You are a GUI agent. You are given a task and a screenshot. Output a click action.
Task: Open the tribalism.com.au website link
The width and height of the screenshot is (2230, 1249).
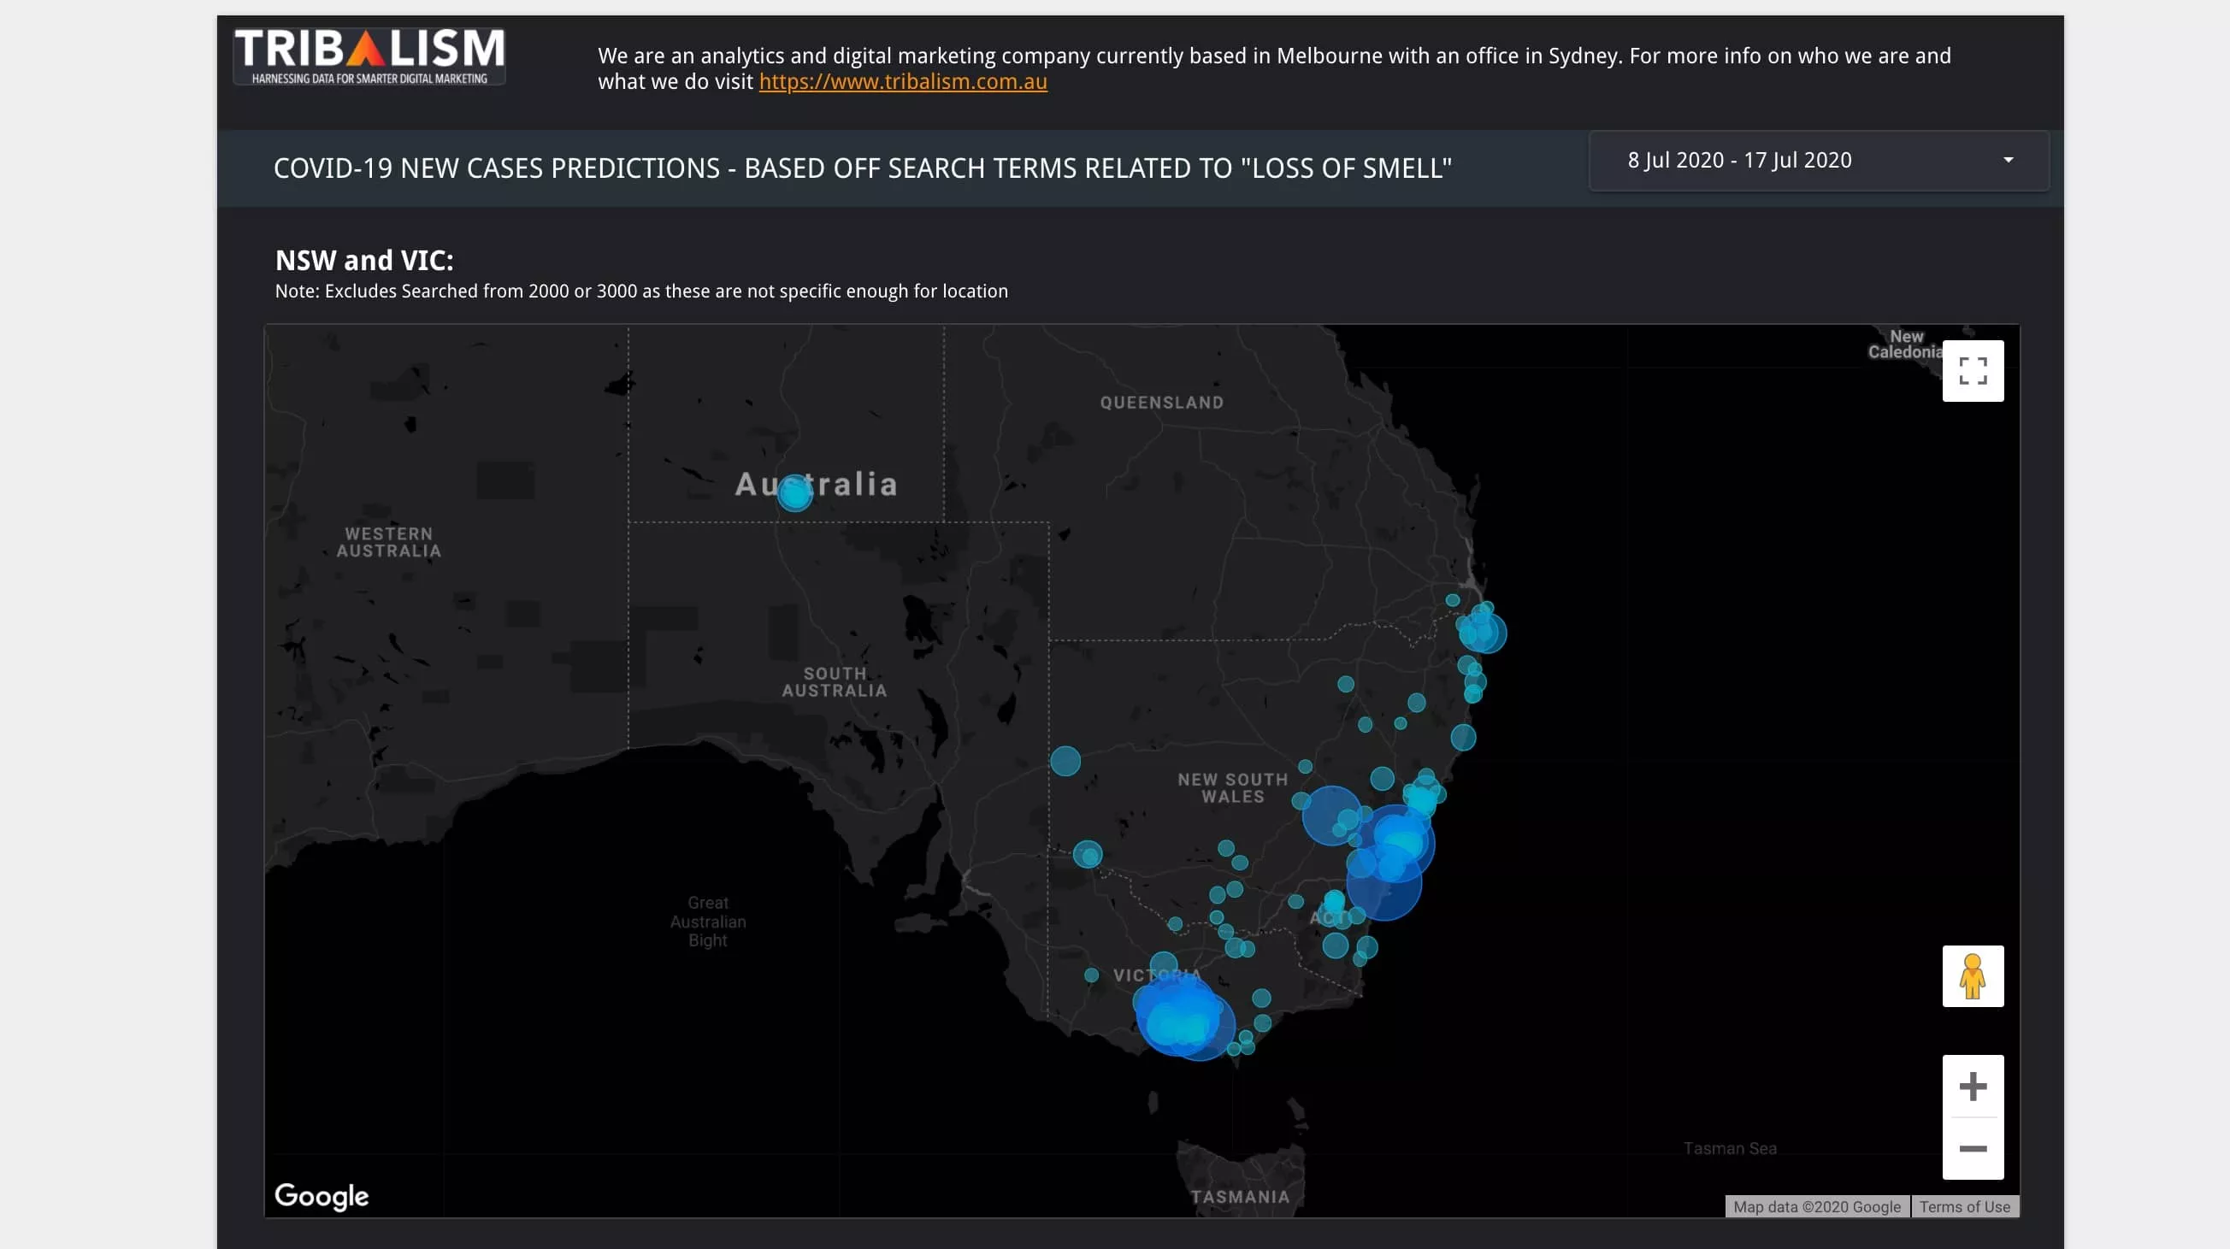pos(902,81)
